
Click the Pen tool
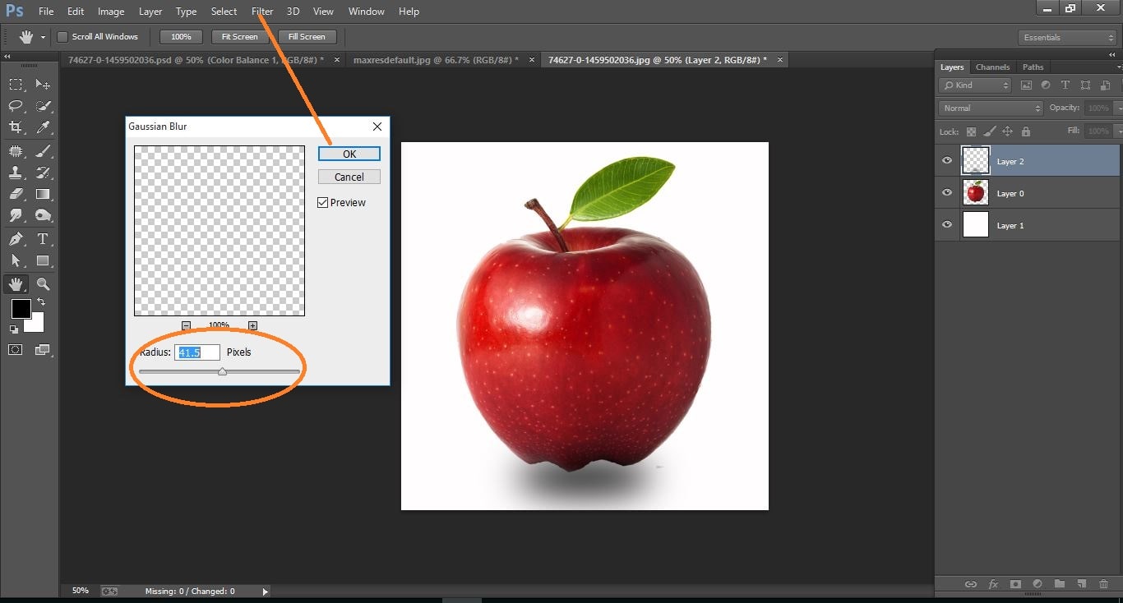click(x=16, y=240)
